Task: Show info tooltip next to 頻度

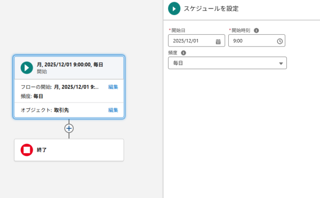Action: coord(183,53)
